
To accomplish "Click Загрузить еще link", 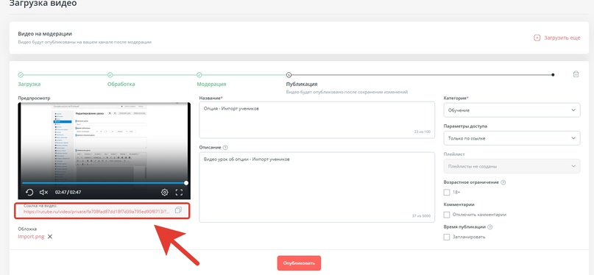I will 557,37.
